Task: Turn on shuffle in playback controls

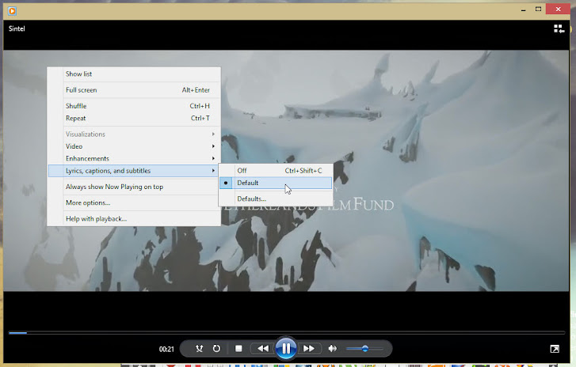Action: click(x=199, y=349)
